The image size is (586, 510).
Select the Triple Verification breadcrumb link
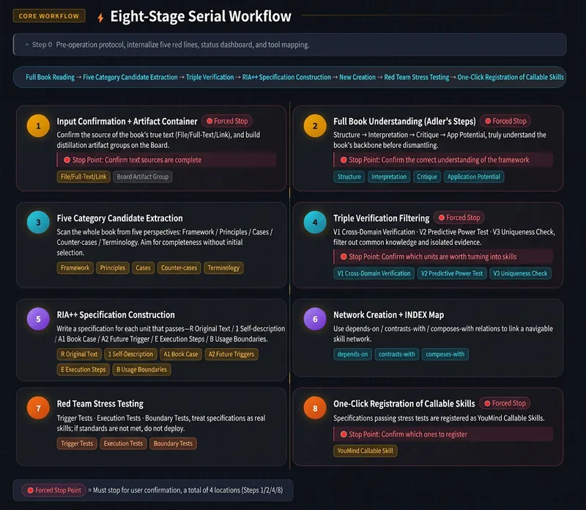pos(209,77)
